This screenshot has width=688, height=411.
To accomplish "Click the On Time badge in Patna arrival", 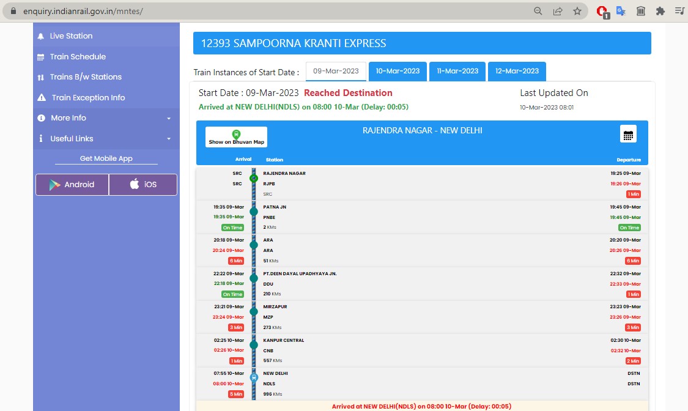I will coord(232,228).
